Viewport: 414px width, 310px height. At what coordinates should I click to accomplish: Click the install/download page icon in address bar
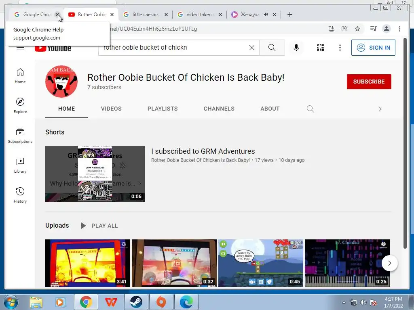pyautogui.click(x=332, y=29)
